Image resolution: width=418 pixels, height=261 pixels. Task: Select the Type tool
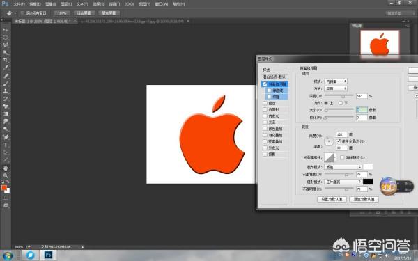point(6,145)
